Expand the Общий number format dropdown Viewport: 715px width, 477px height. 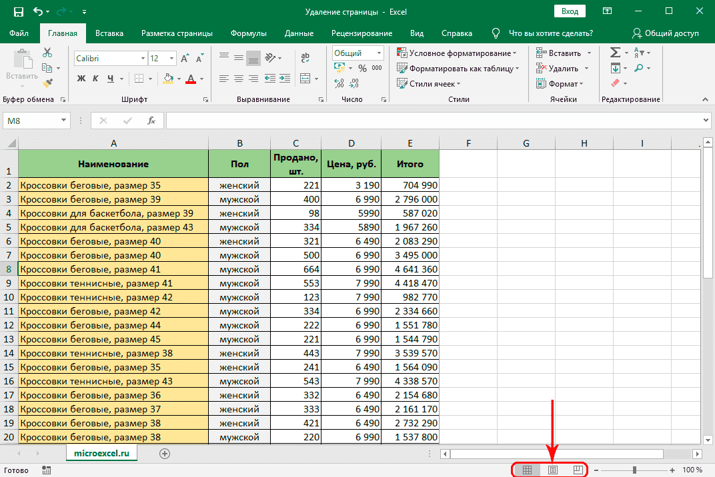379,53
